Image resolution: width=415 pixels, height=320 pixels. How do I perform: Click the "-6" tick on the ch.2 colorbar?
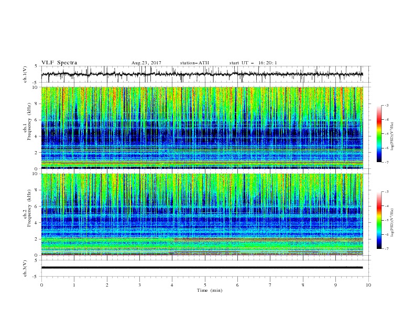(x=386, y=234)
